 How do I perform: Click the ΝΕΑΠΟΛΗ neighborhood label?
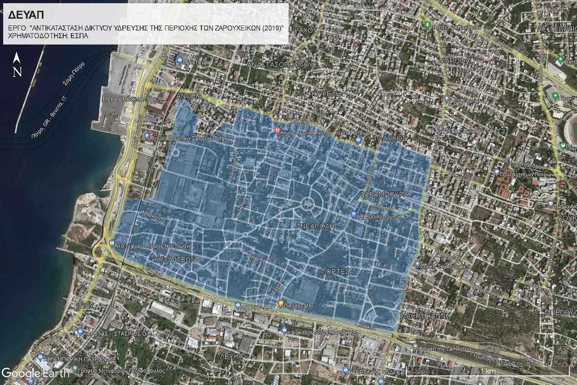click(318, 226)
